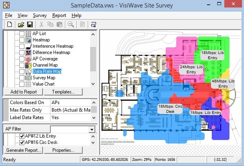
Task: Check the Survey Map checkbox
Action: pyautogui.click(x=22, y=78)
